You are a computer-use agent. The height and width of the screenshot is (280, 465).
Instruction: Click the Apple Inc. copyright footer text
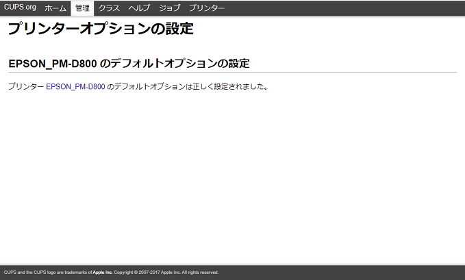pos(111,272)
